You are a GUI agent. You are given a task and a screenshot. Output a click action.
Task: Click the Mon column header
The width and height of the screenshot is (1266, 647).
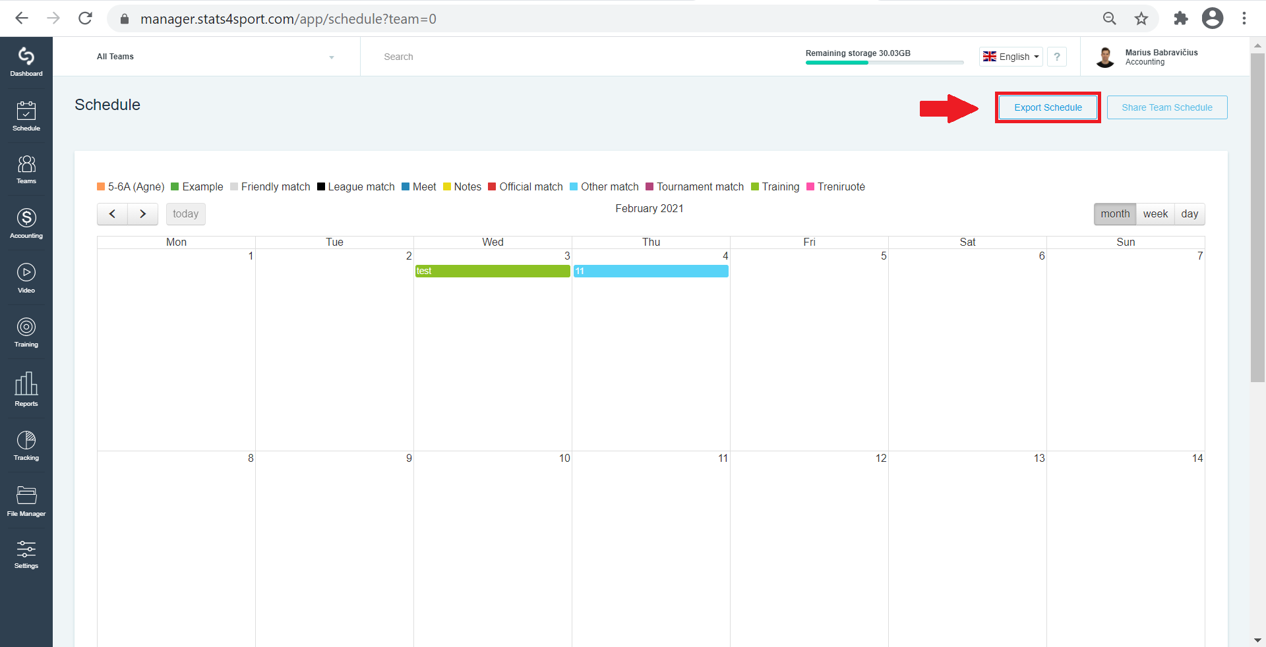pyautogui.click(x=176, y=242)
